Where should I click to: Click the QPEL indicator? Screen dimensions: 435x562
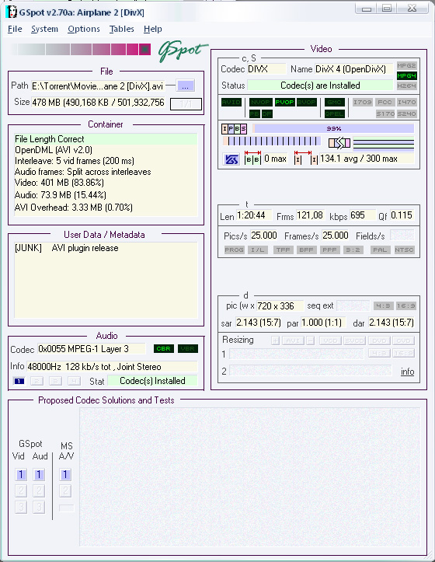pyautogui.click(x=335, y=114)
